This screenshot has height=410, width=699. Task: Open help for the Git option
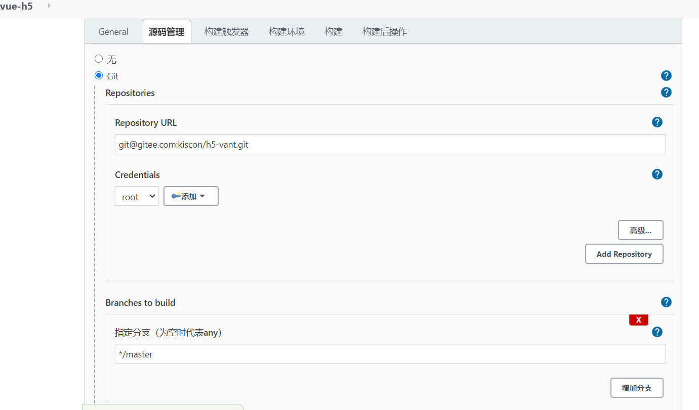666,76
